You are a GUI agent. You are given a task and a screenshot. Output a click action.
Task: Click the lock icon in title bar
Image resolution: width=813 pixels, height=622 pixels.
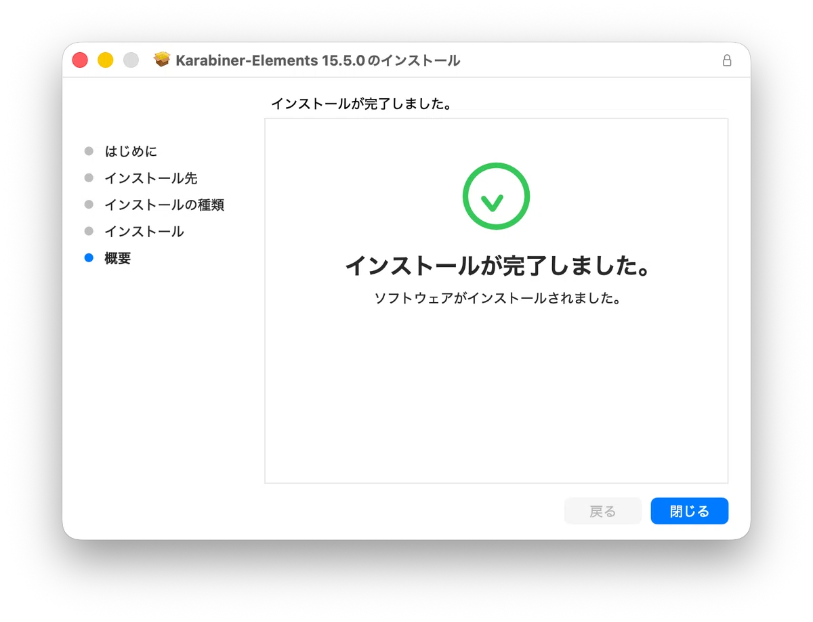(x=727, y=60)
